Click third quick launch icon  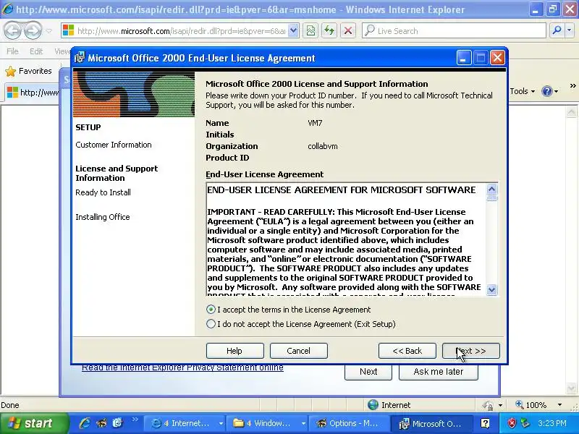pos(118,423)
